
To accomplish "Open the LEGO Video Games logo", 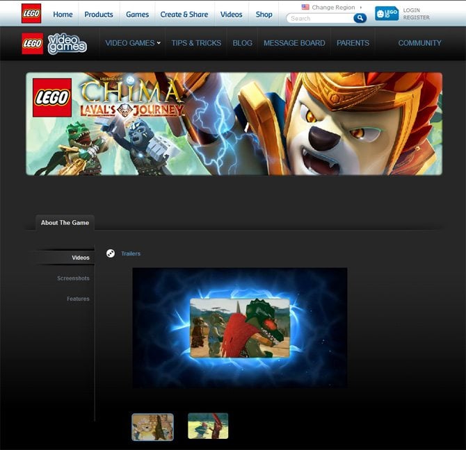I will [x=54, y=43].
